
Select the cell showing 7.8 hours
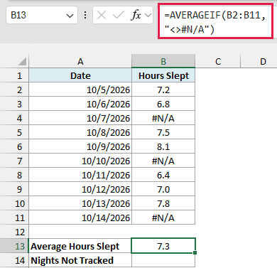[x=163, y=203]
